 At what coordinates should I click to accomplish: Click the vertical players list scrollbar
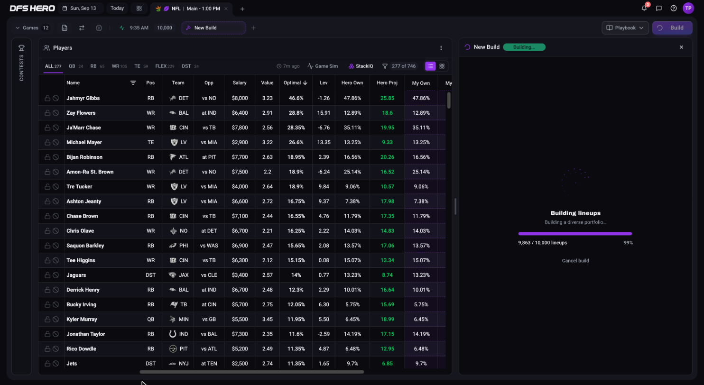(x=449, y=100)
